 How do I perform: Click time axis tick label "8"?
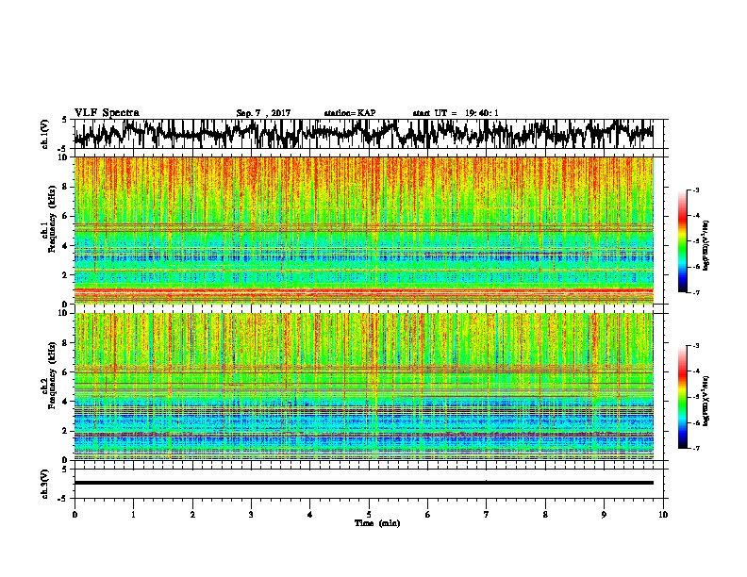pos(545,515)
